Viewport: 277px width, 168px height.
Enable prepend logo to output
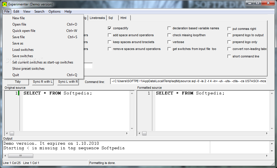[x=229, y=35]
